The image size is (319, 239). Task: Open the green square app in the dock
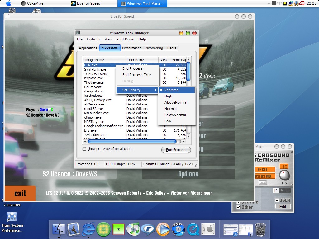[x=118, y=230]
